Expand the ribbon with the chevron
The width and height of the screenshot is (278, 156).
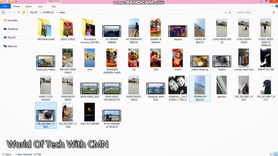[272, 6]
